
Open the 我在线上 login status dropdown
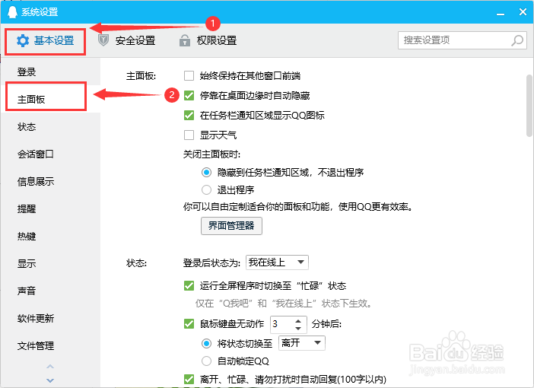(x=277, y=262)
